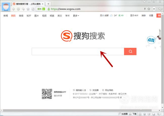Click 显示卡片 link

tap(134, 16)
